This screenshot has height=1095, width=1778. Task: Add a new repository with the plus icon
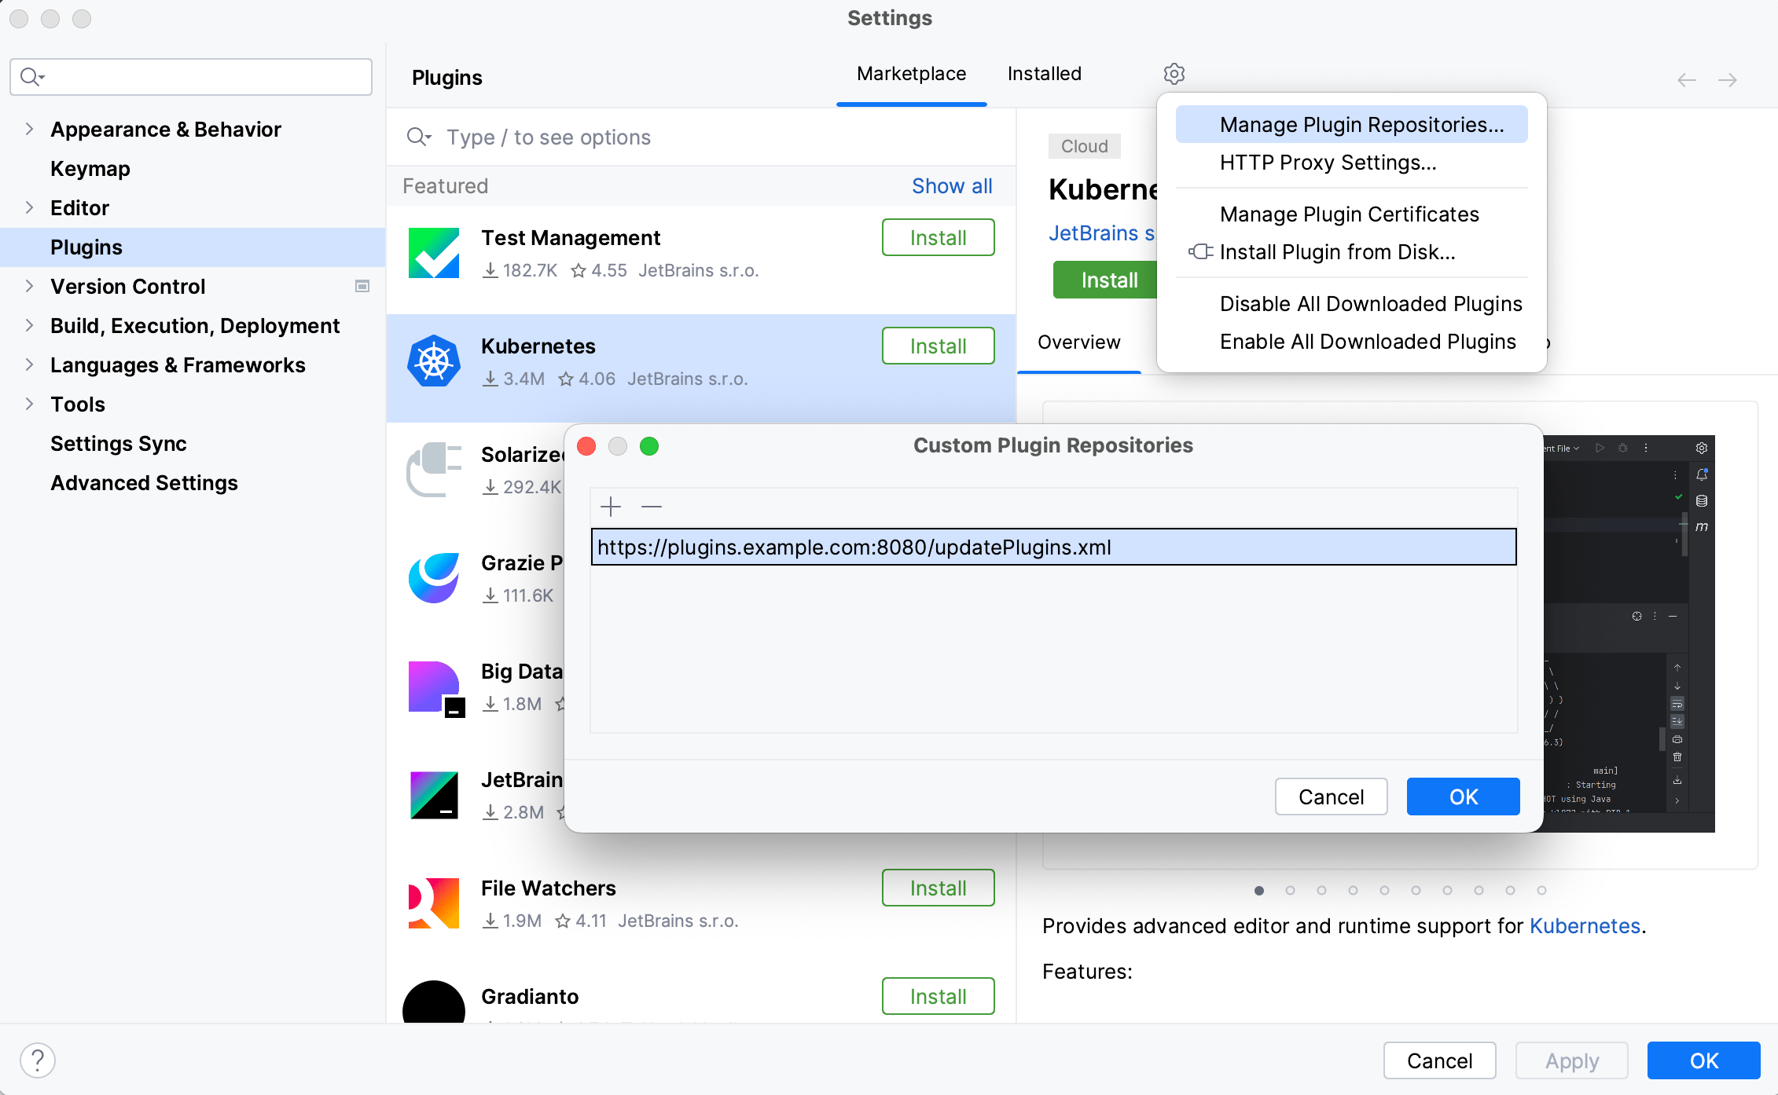611,507
